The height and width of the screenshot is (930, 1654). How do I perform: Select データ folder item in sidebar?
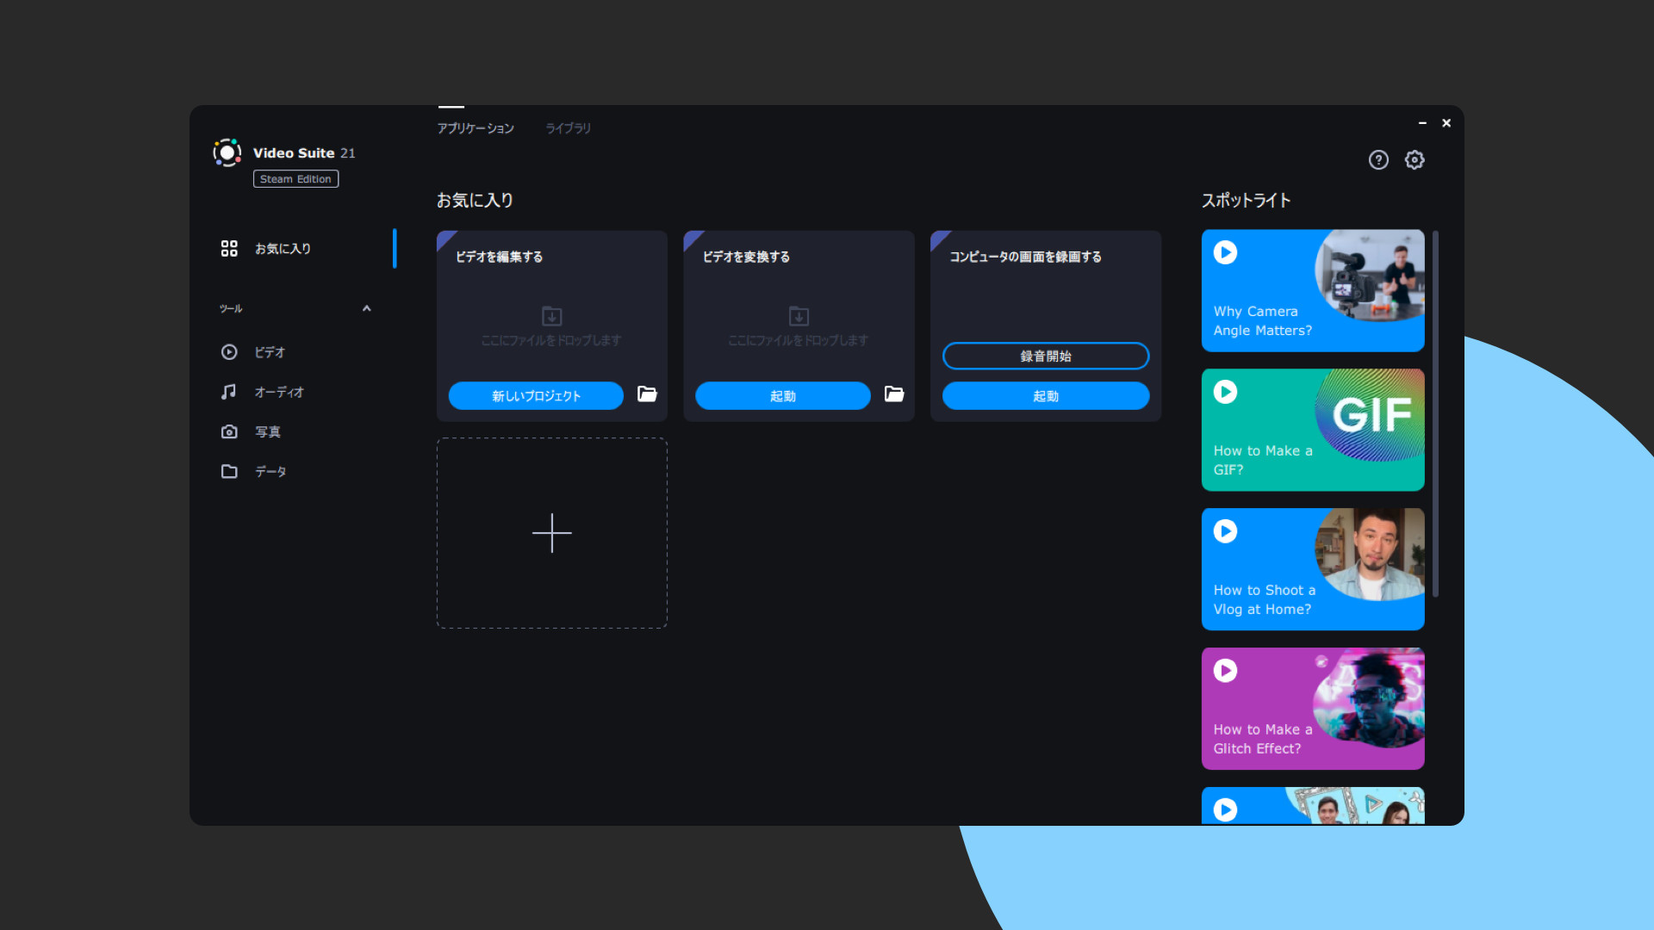270,471
